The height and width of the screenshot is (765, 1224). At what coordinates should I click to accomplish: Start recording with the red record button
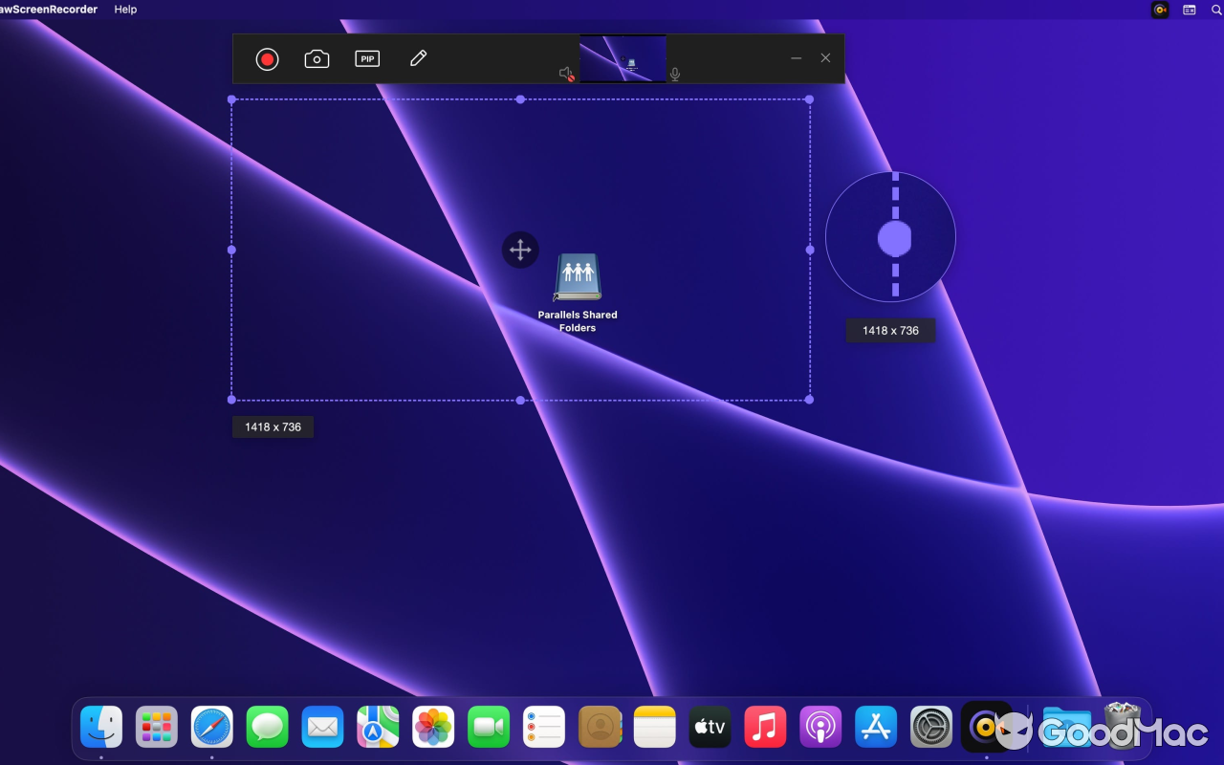pos(267,58)
